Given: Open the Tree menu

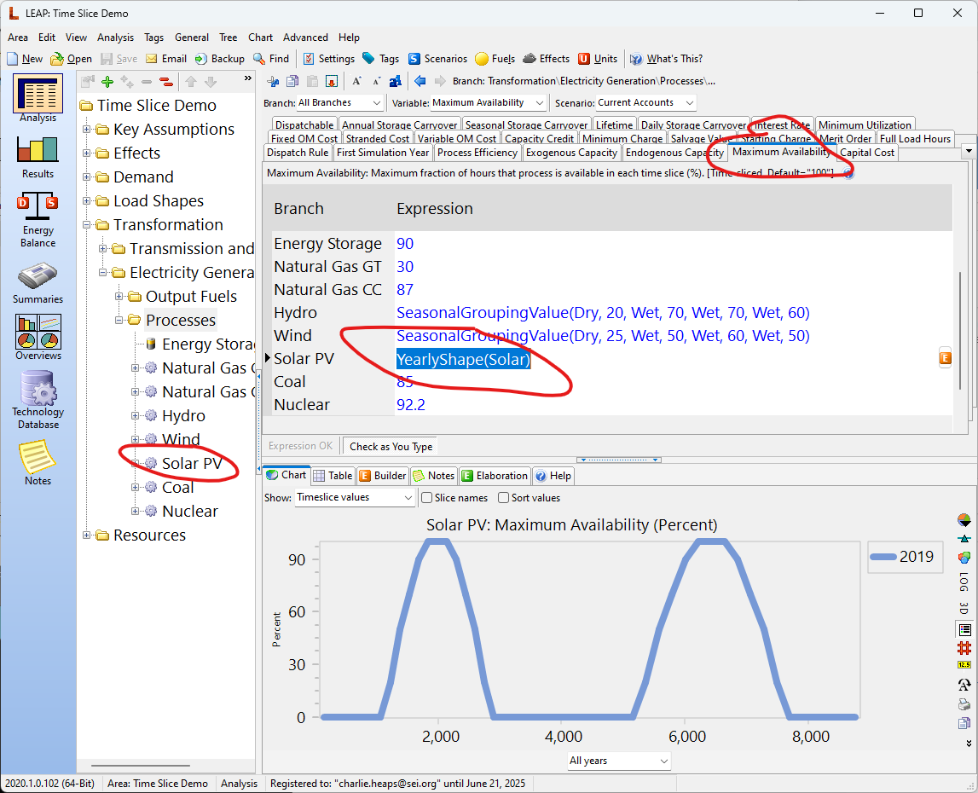Looking at the screenshot, I should [x=228, y=38].
